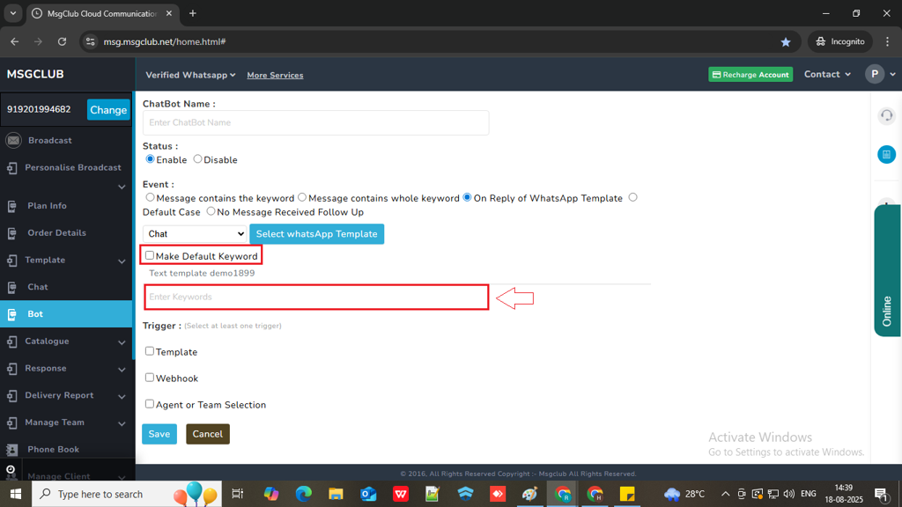This screenshot has height=507, width=902.
Task: Select Disable status radio button
Action: [x=197, y=159]
